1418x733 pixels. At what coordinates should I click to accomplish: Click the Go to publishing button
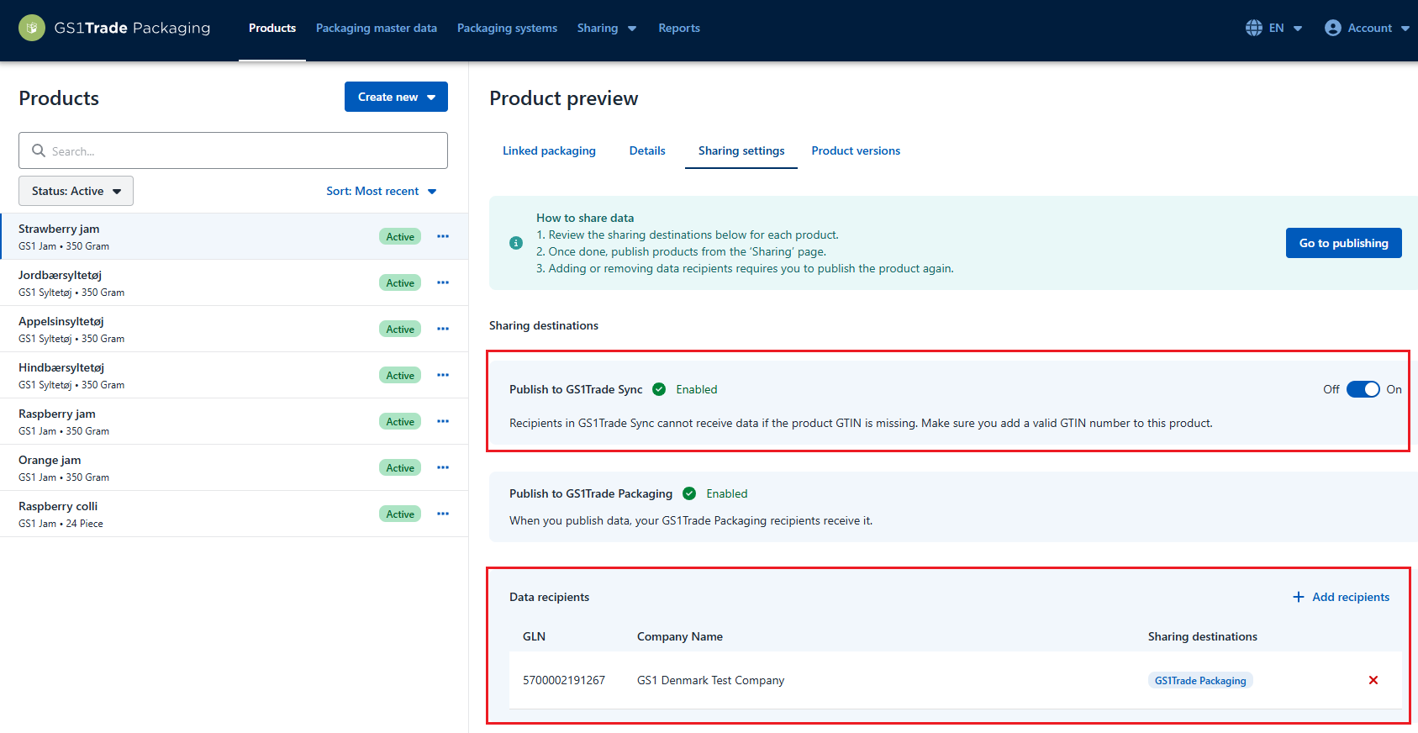point(1344,243)
